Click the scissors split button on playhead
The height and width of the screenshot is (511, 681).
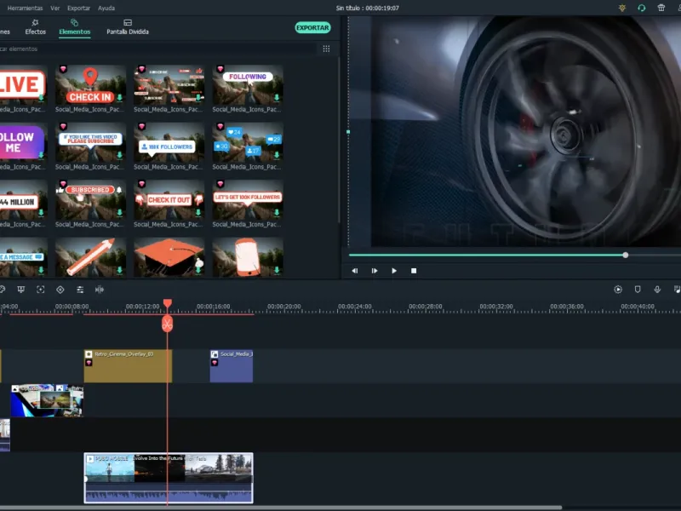[x=167, y=324]
